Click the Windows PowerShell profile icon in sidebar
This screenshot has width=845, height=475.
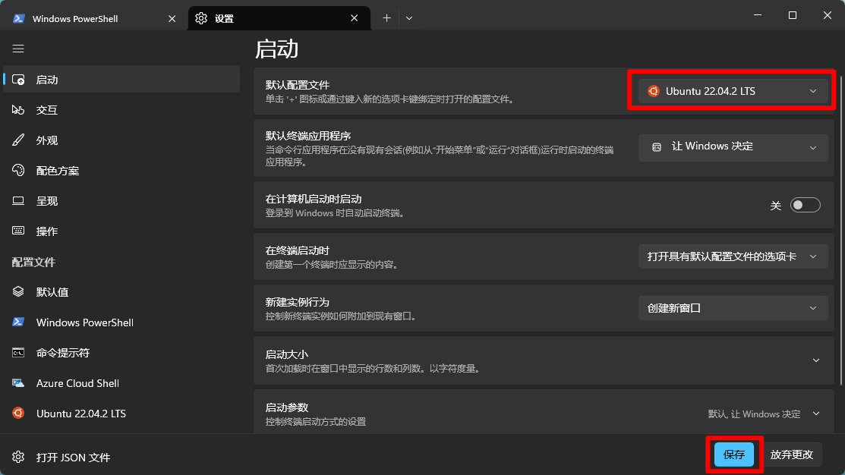pyautogui.click(x=18, y=322)
